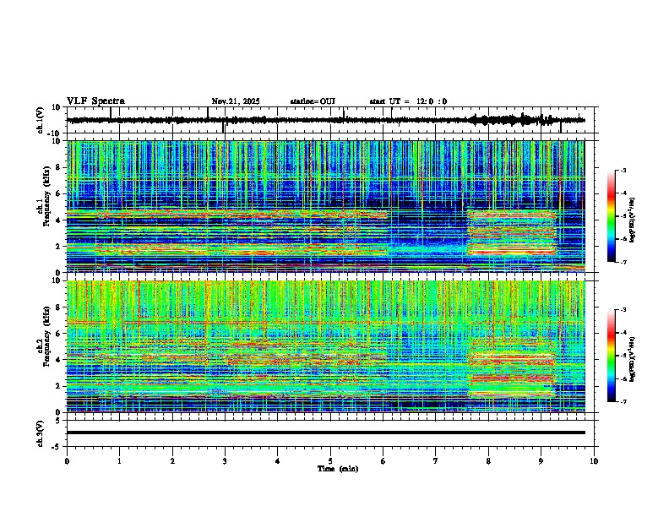Click tick label "5" on the Time axis
Screen dimensions: 669x517
pos(330,461)
